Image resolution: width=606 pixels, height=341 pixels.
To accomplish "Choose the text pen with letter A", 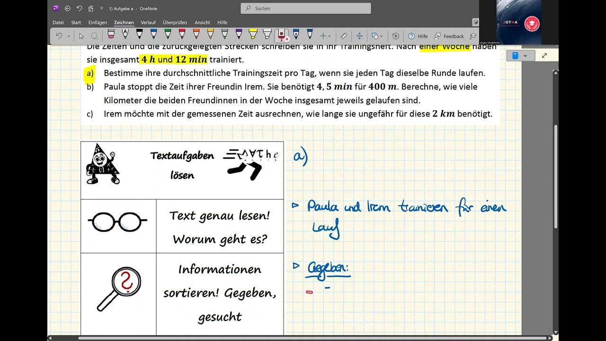I will click(125, 34).
